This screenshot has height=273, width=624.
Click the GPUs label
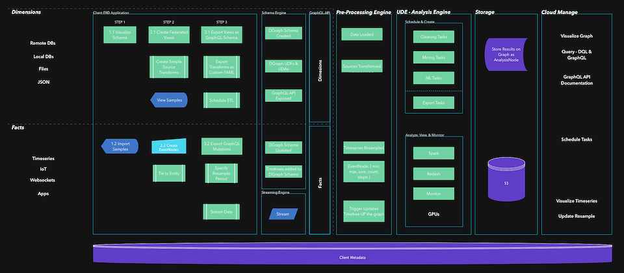point(434,214)
